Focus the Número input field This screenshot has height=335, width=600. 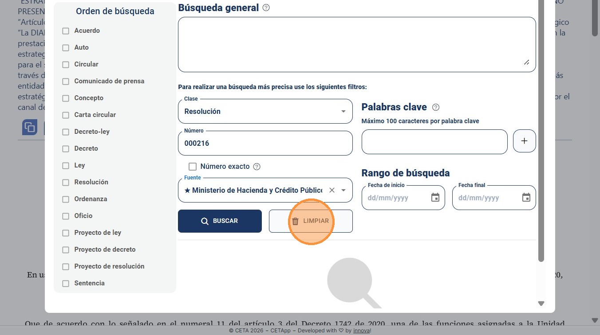tap(265, 143)
